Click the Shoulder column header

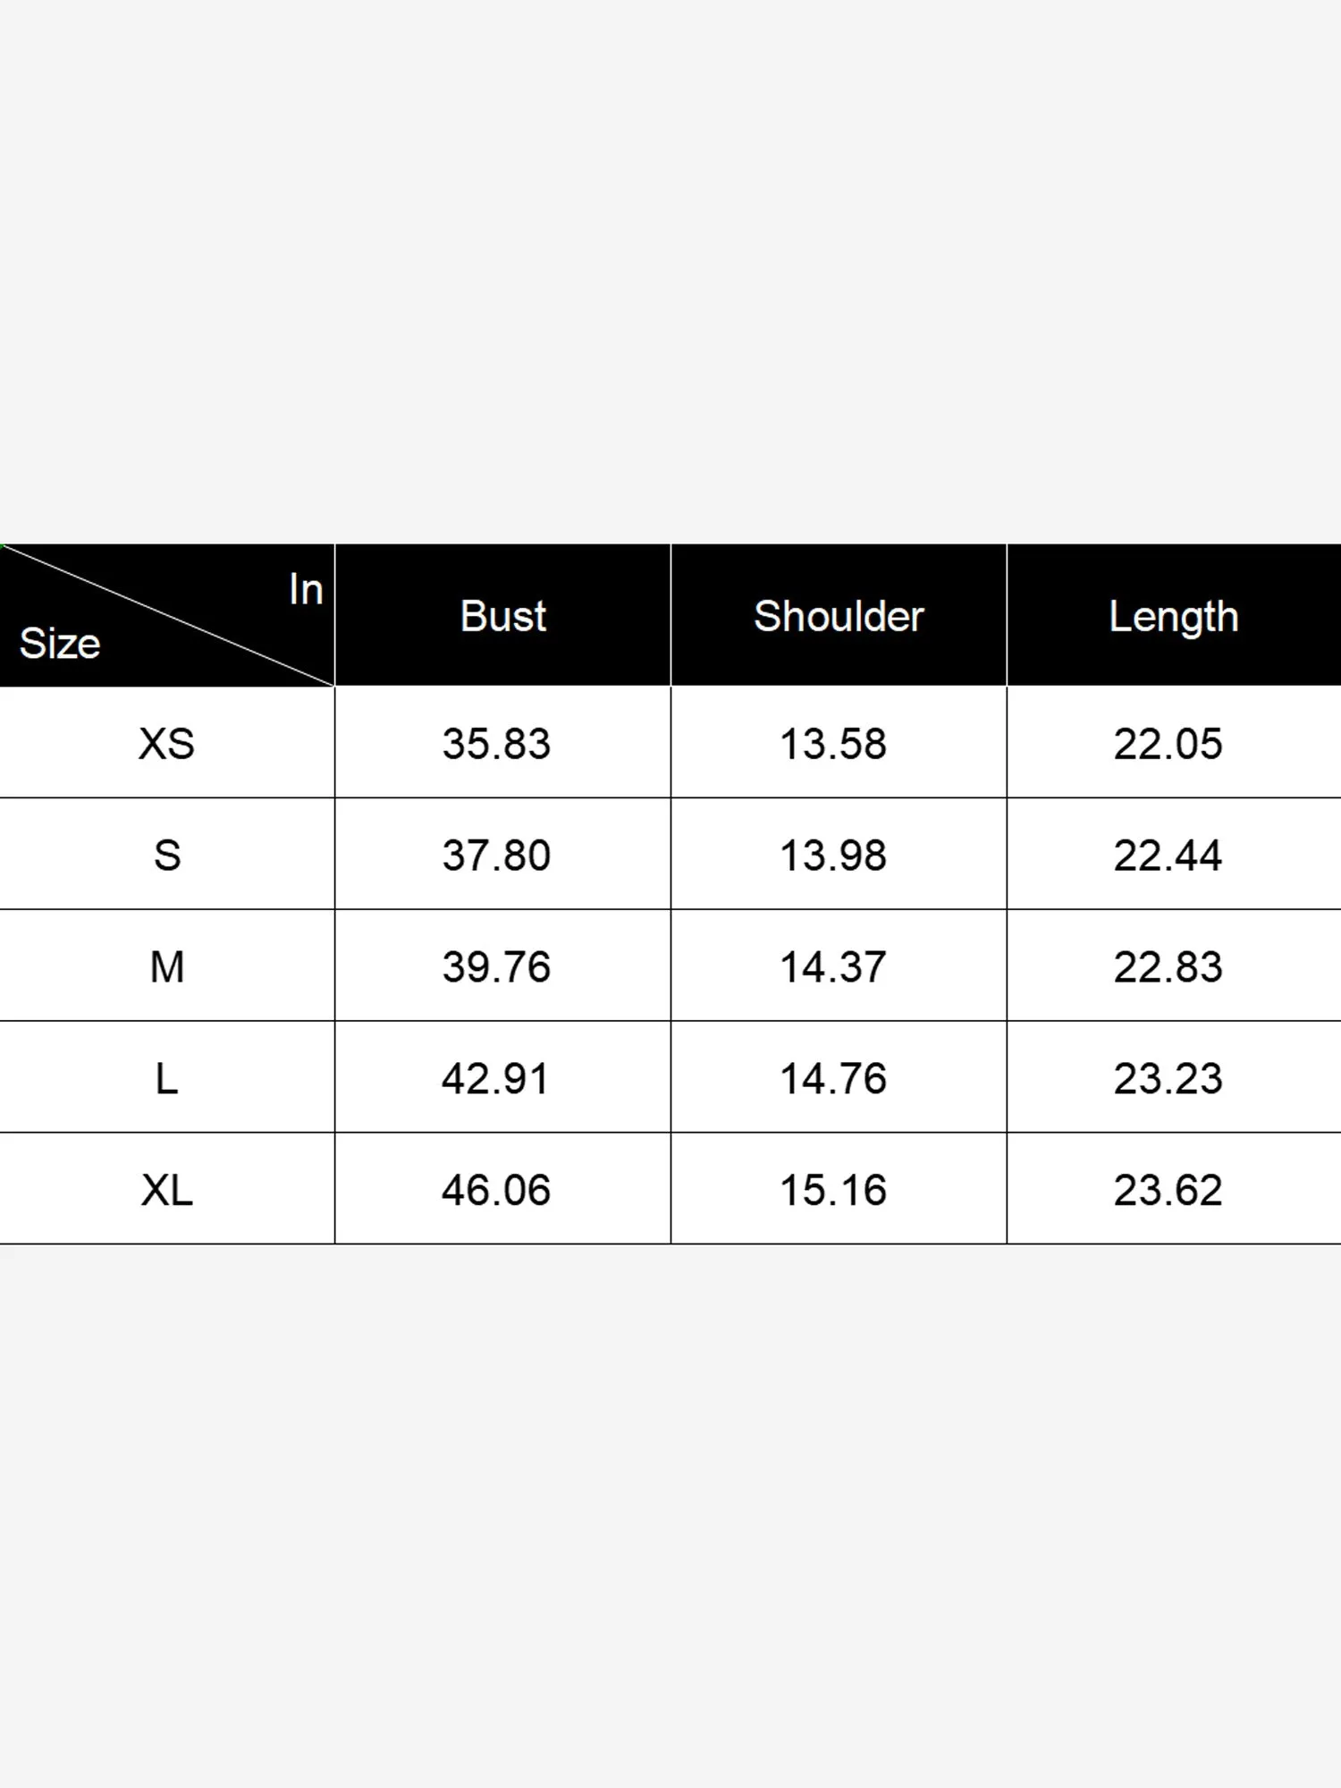[838, 616]
